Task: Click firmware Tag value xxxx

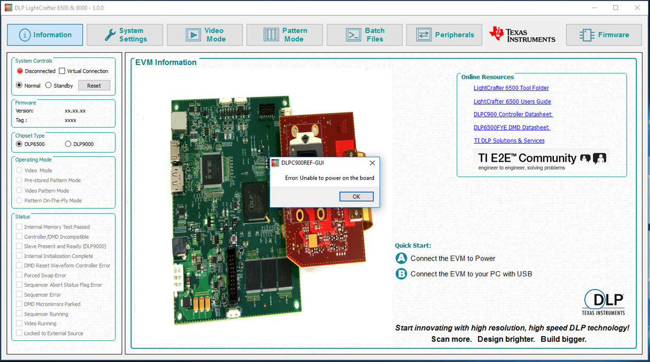Action: 70,120
